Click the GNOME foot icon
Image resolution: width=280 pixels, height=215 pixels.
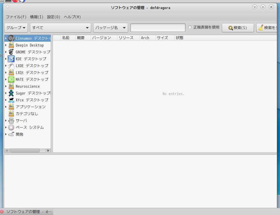click(11, 52)
